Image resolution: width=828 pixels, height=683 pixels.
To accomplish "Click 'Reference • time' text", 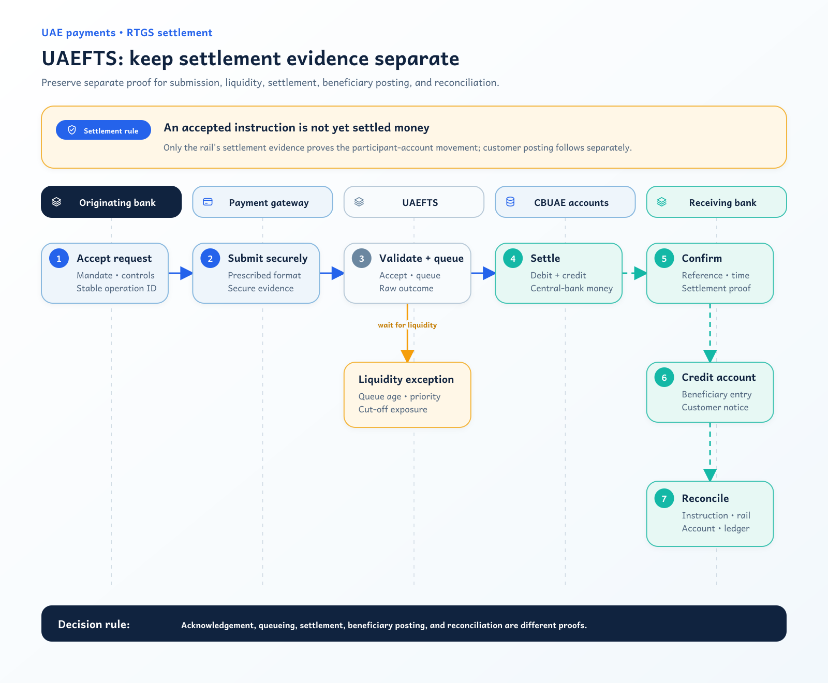I will (x=716, y=275).
